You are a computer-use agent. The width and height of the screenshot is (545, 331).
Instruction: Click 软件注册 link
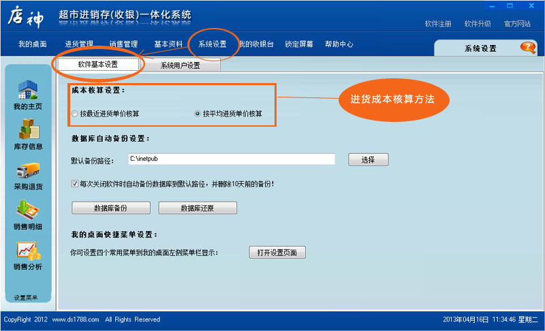coord(438,24)
